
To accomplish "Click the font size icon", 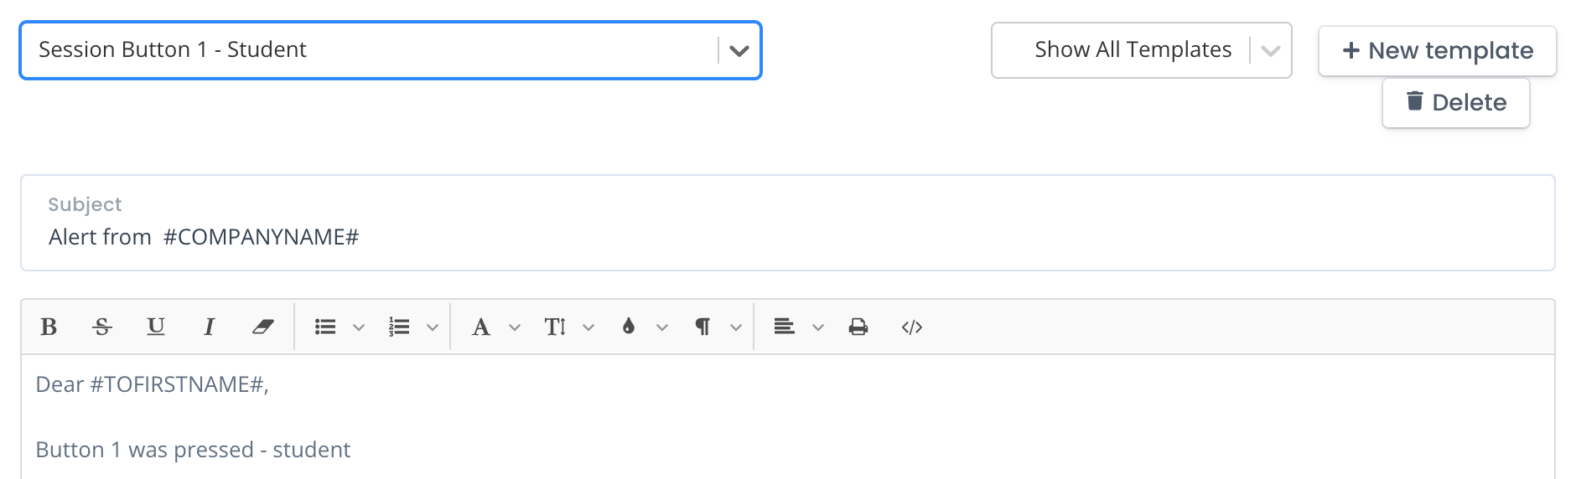I will click(555, 327).
